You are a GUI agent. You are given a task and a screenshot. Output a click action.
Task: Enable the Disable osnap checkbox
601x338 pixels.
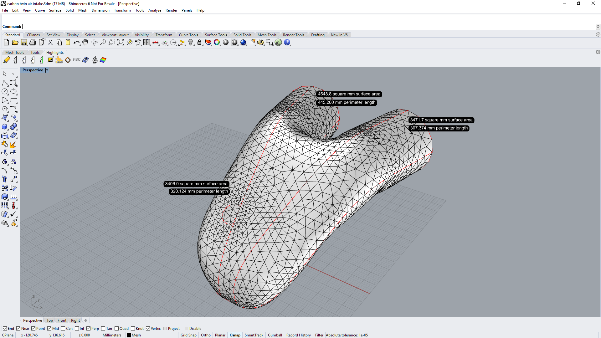(187, 329)
